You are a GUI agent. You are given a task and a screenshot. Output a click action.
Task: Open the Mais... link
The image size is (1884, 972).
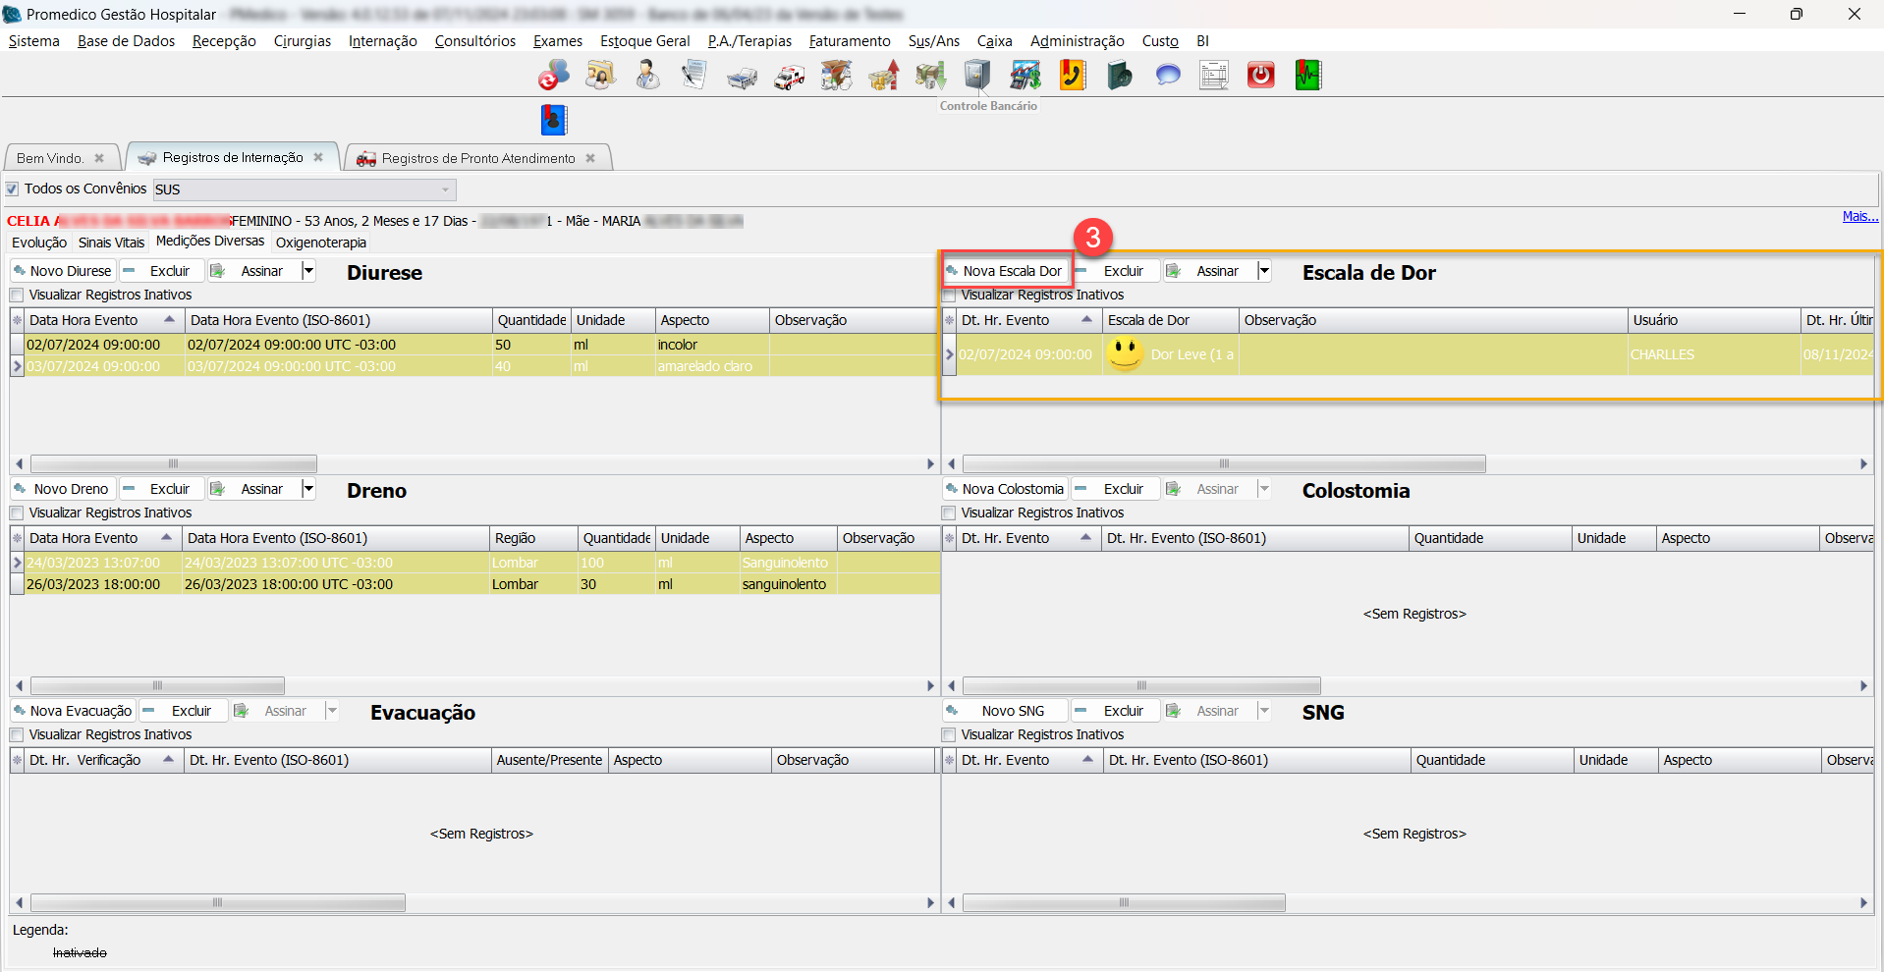tap(1859, 217)
